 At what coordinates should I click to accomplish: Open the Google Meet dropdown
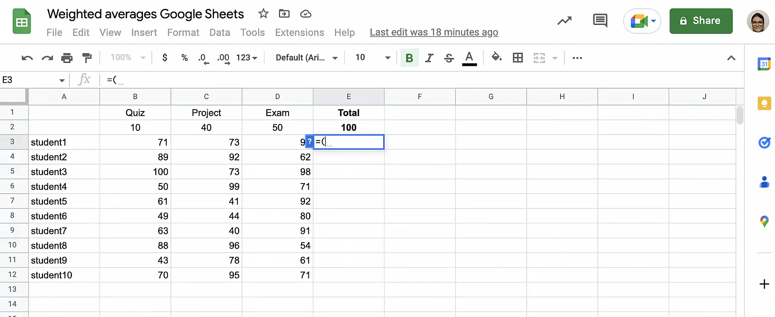click(653, 21)
